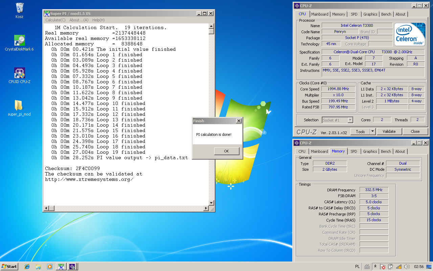Open Graphics tab in bottom CPU-Z

(370, 151)
